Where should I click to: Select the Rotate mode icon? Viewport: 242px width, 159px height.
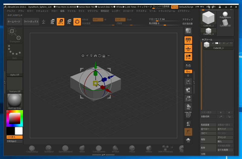[69, 22]
